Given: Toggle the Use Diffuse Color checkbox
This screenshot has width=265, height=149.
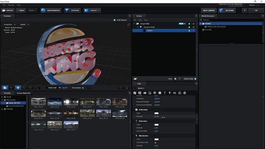Looking at the screenshot, I should pos(155,142).
